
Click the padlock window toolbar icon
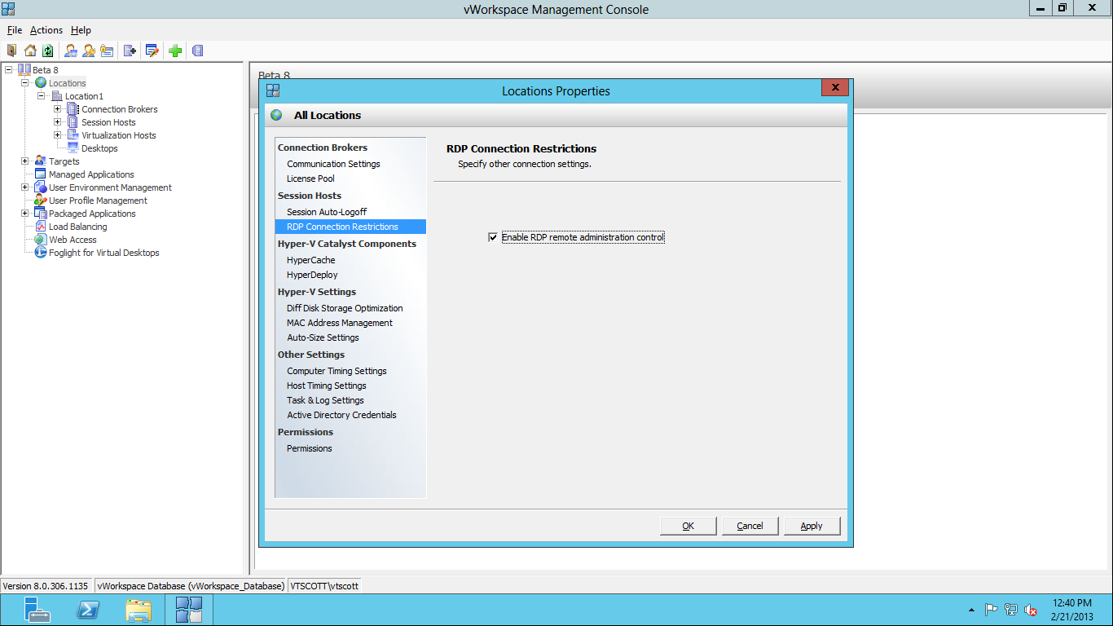click(x=107, y=51)
